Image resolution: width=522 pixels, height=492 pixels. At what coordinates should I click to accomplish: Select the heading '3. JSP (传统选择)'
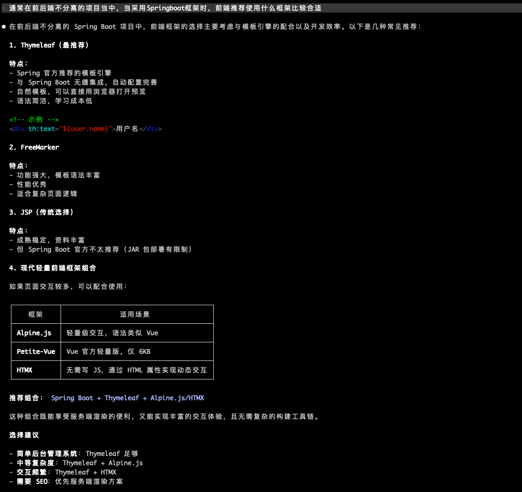click(x=41, y=212)
